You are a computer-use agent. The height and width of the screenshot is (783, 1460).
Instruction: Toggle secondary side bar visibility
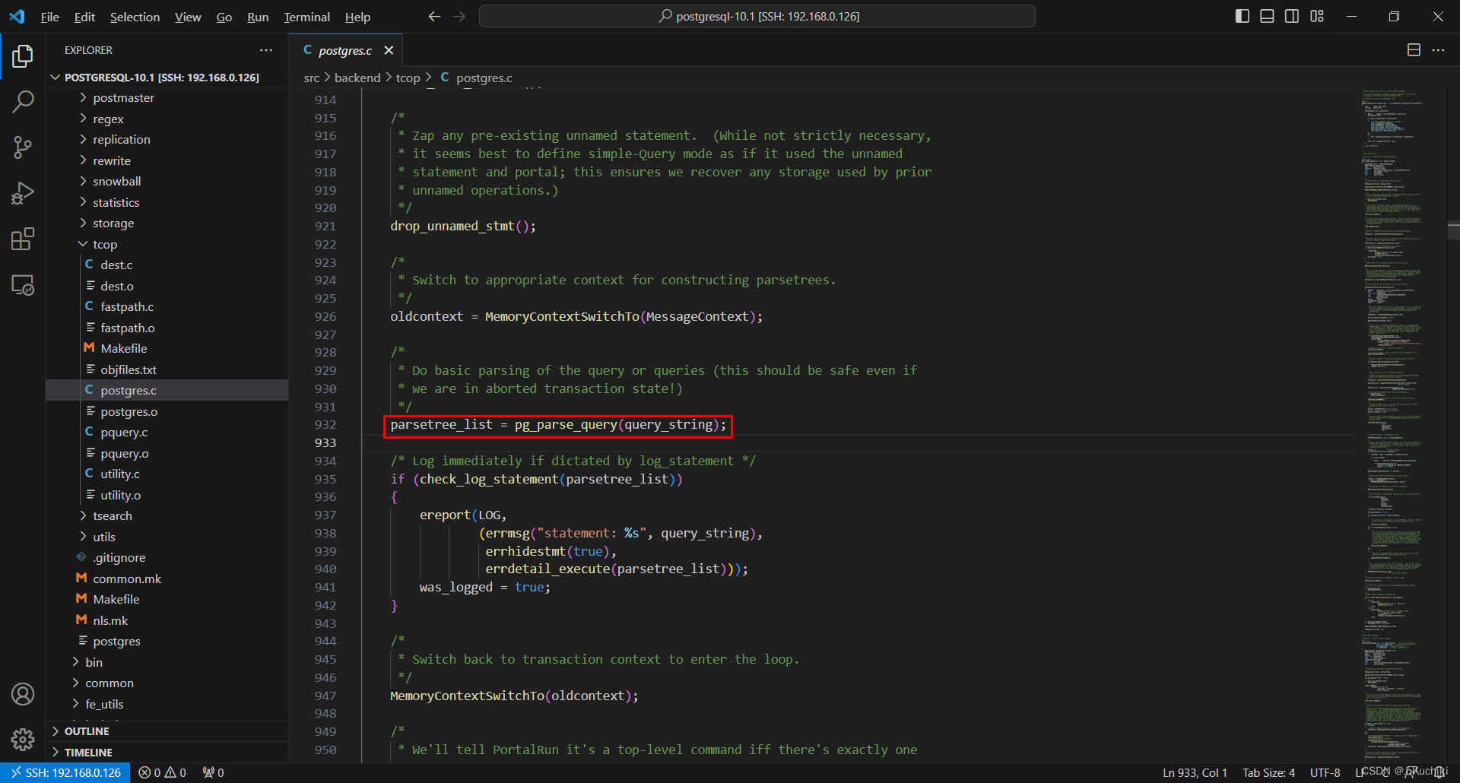1292,16
